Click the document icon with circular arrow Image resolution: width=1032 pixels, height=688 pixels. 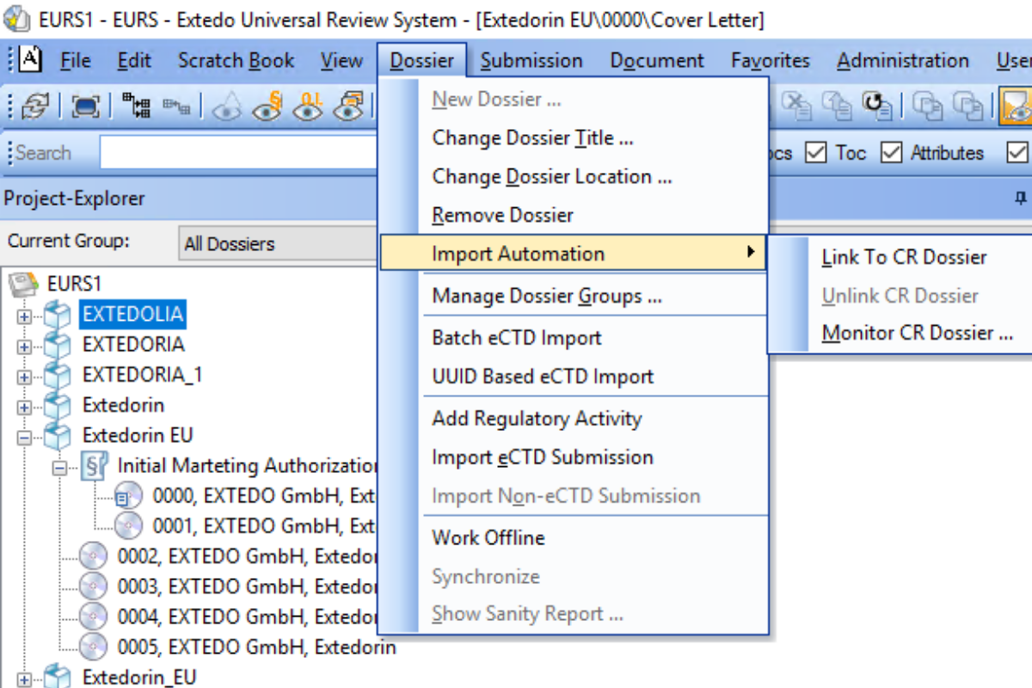(876, 106)
